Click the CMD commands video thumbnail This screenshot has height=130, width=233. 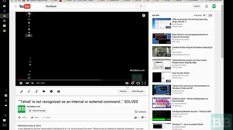[x=161, y=23]
